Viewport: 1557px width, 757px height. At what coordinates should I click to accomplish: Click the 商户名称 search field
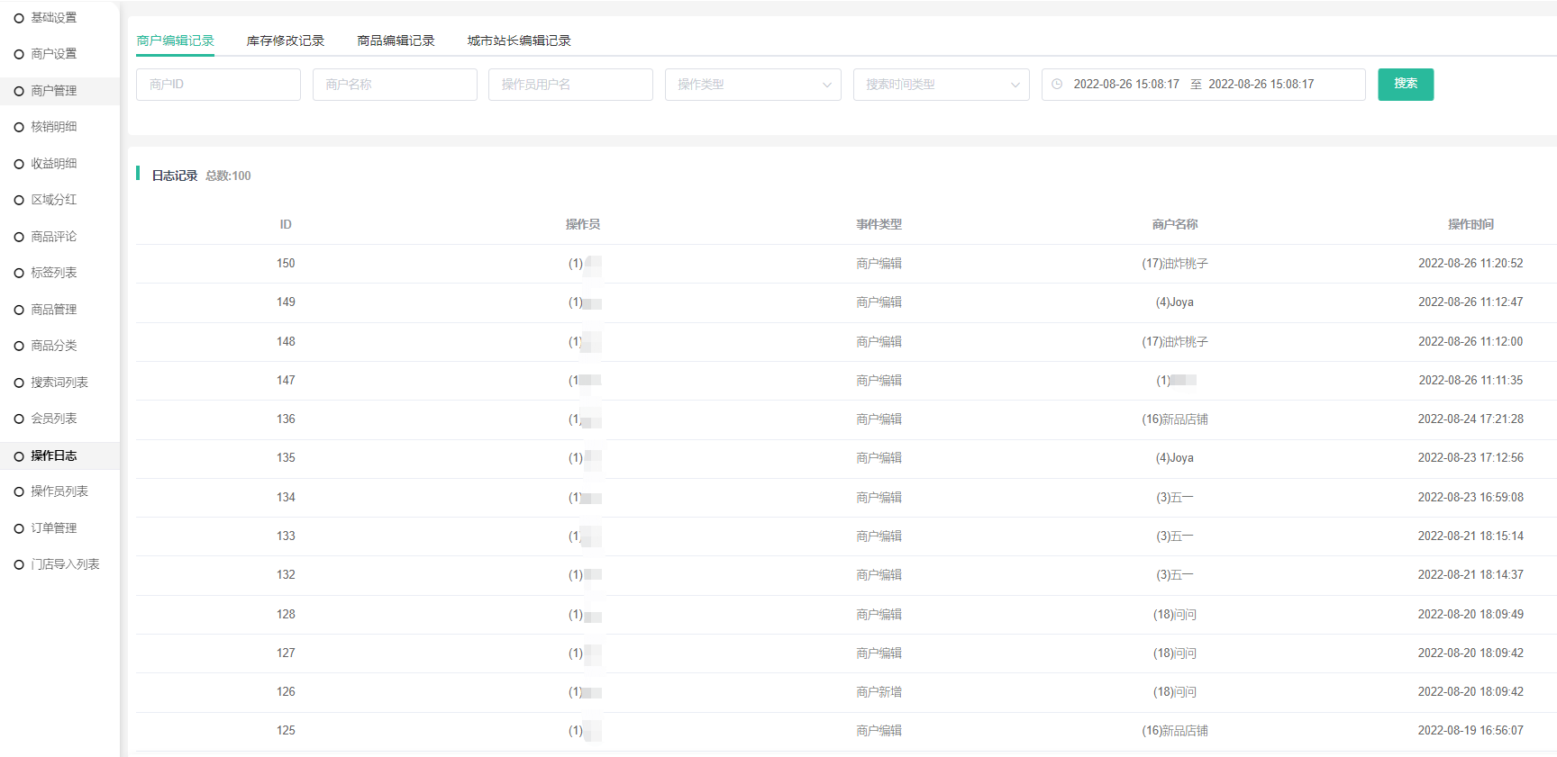click(x=395, y=85)
